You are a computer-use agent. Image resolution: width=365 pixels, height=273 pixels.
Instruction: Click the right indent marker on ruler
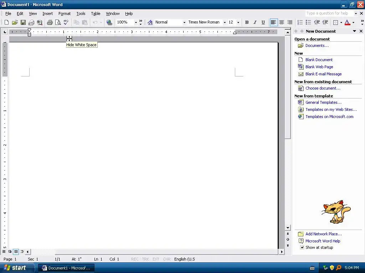(235, 33)
